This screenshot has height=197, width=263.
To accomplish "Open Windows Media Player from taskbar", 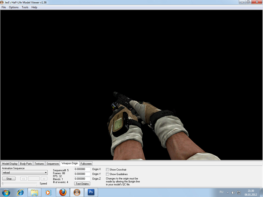I will tap(48, 192).
